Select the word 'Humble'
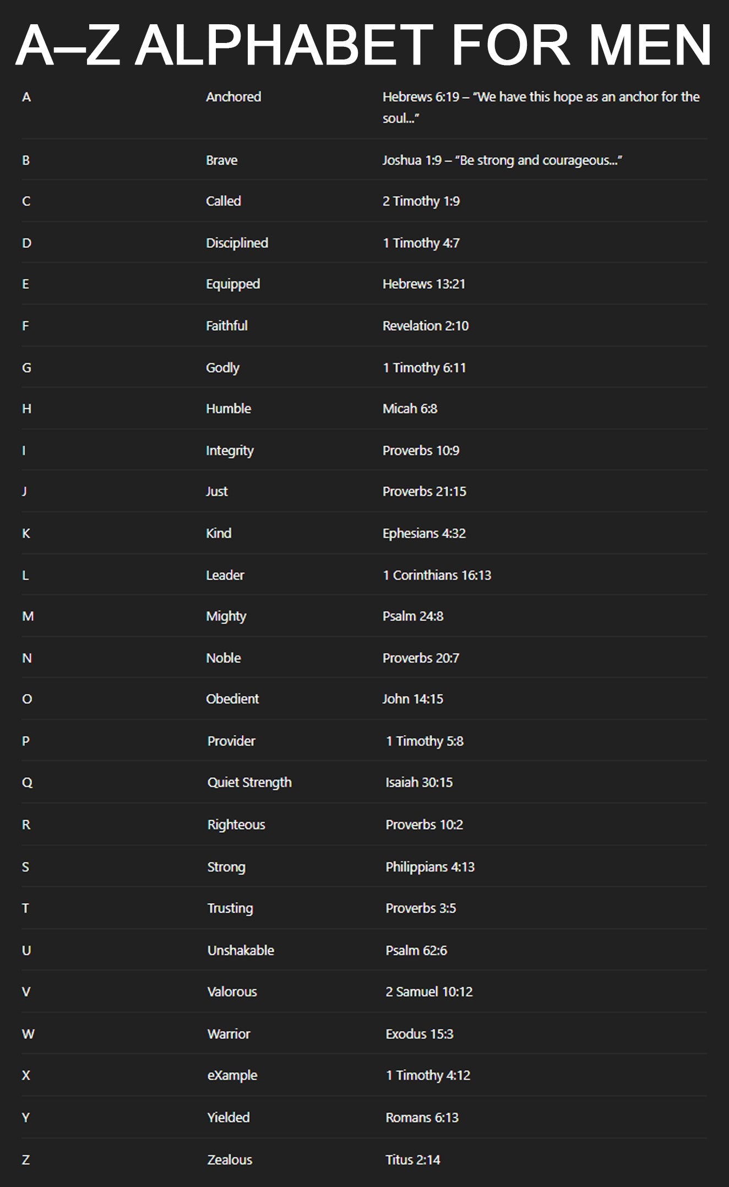 pyautogui.click(x=228, y=409)
